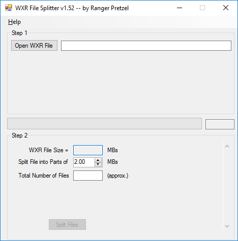
Task: Click the empty progress bar
Action: 104,124
